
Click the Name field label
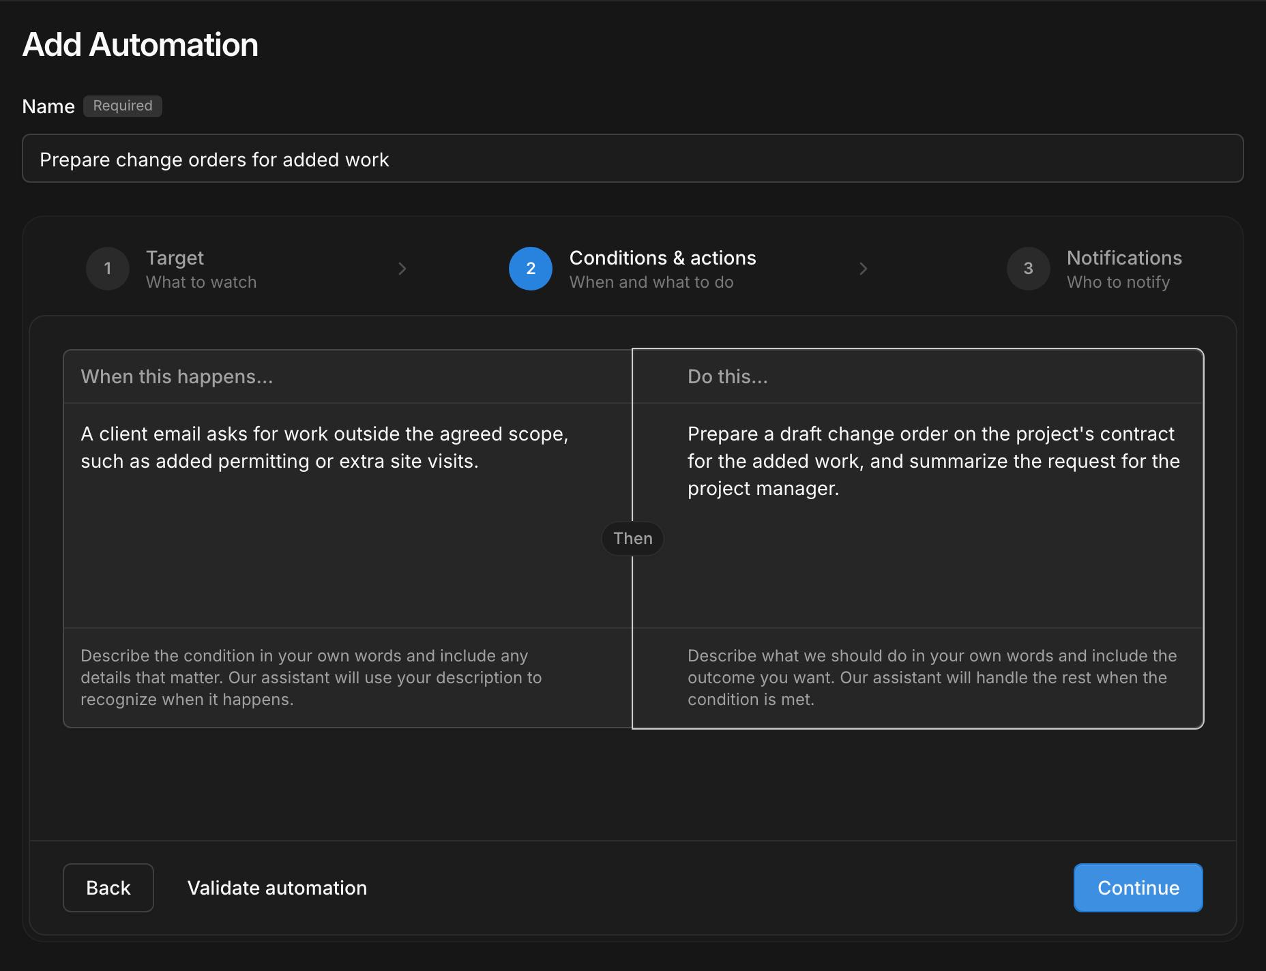(x=48, y=106)
